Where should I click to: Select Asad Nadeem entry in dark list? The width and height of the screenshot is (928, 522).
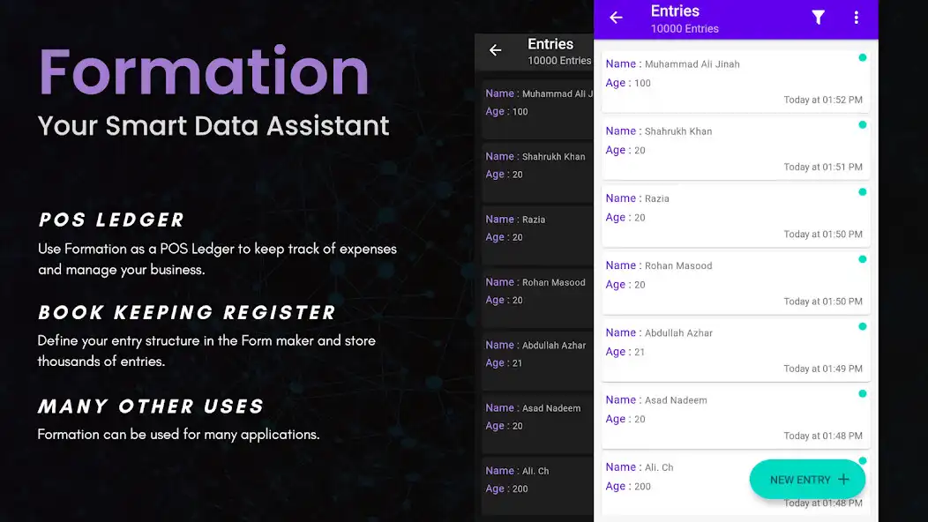pos(537,423)
